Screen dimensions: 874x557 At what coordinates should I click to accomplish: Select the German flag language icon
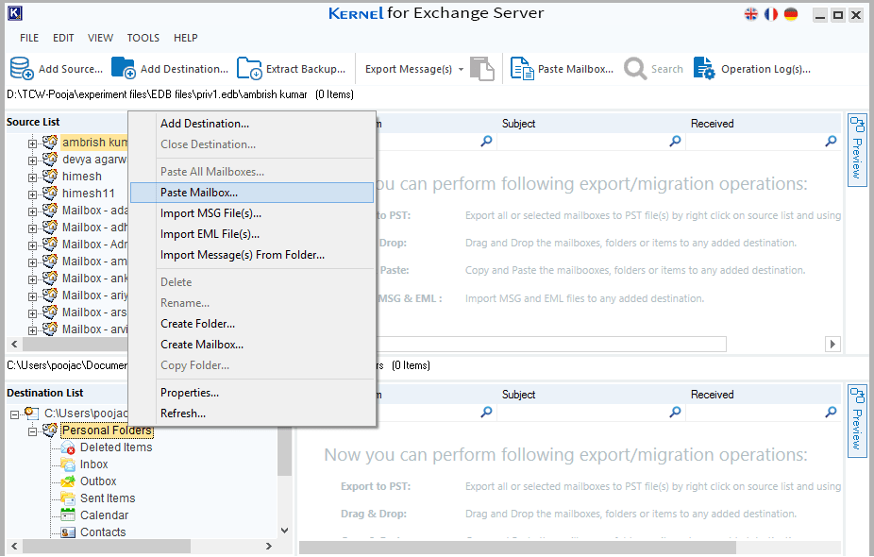point(790,14)
